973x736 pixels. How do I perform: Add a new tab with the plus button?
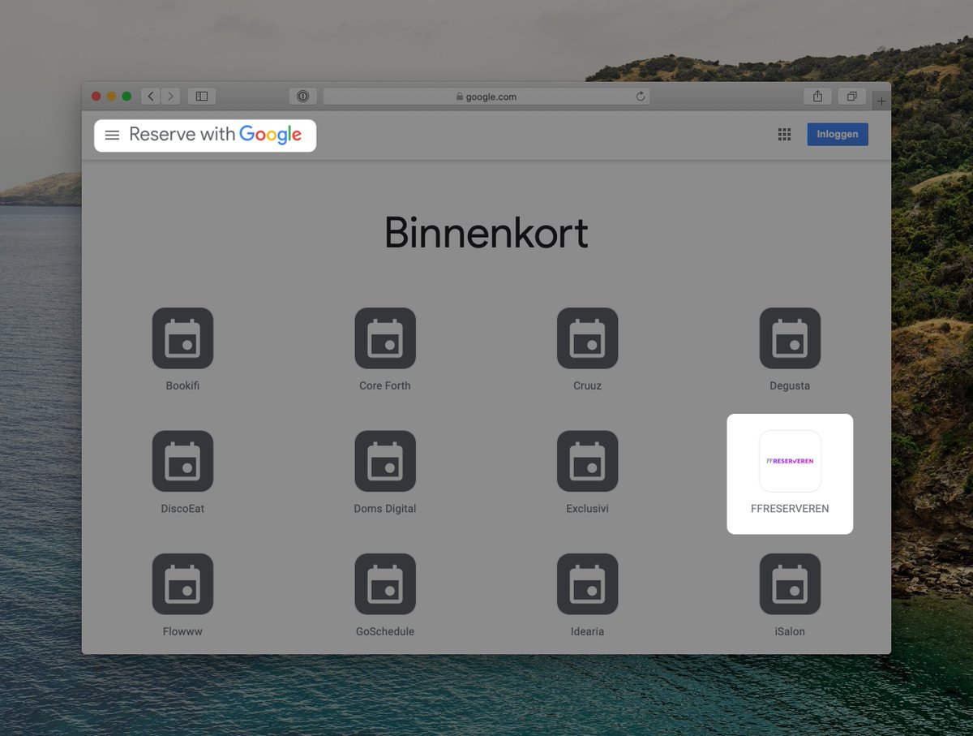[x=882, y=101]
